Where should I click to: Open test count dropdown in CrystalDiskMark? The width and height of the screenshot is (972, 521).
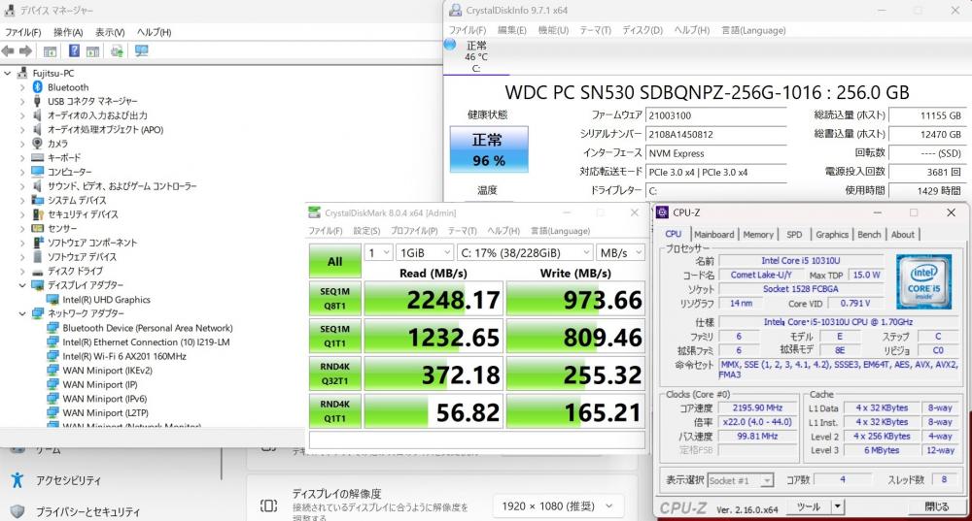click(378, 252)
